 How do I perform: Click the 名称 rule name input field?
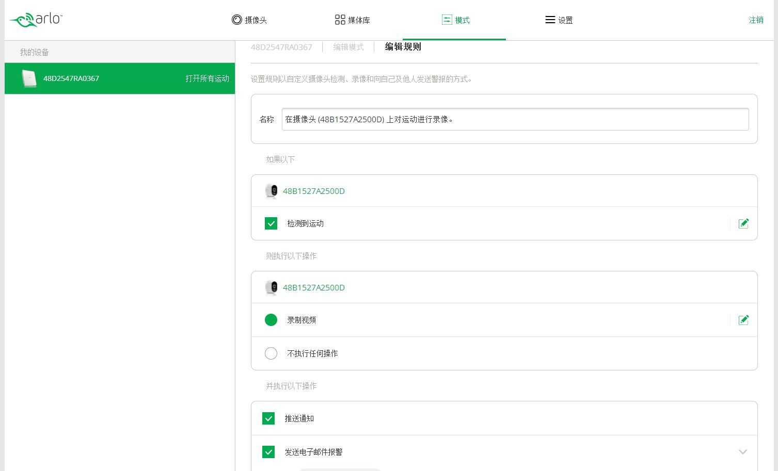[515, 119]
